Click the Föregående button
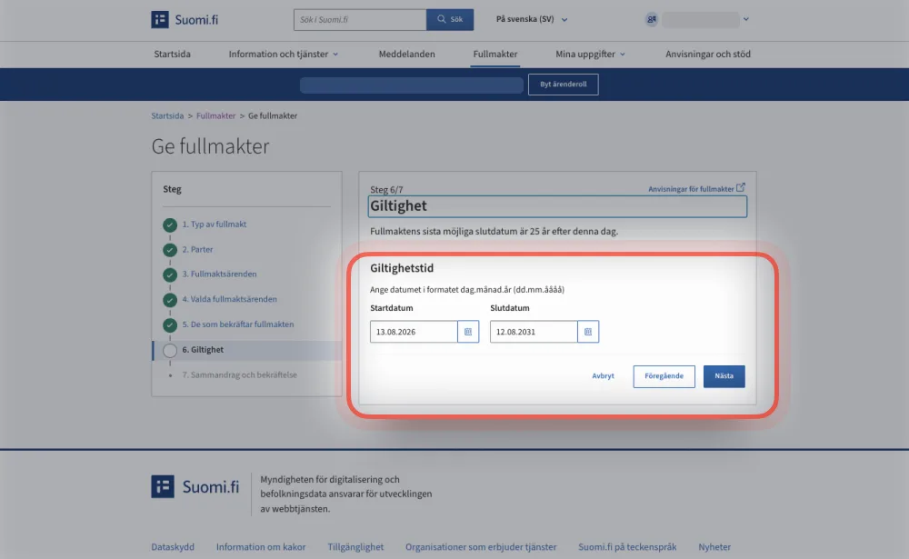 664,376
